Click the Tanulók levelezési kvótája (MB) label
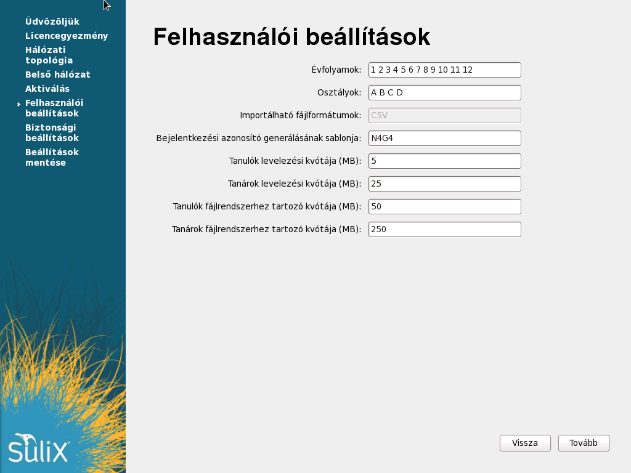 tap(295, 161)
